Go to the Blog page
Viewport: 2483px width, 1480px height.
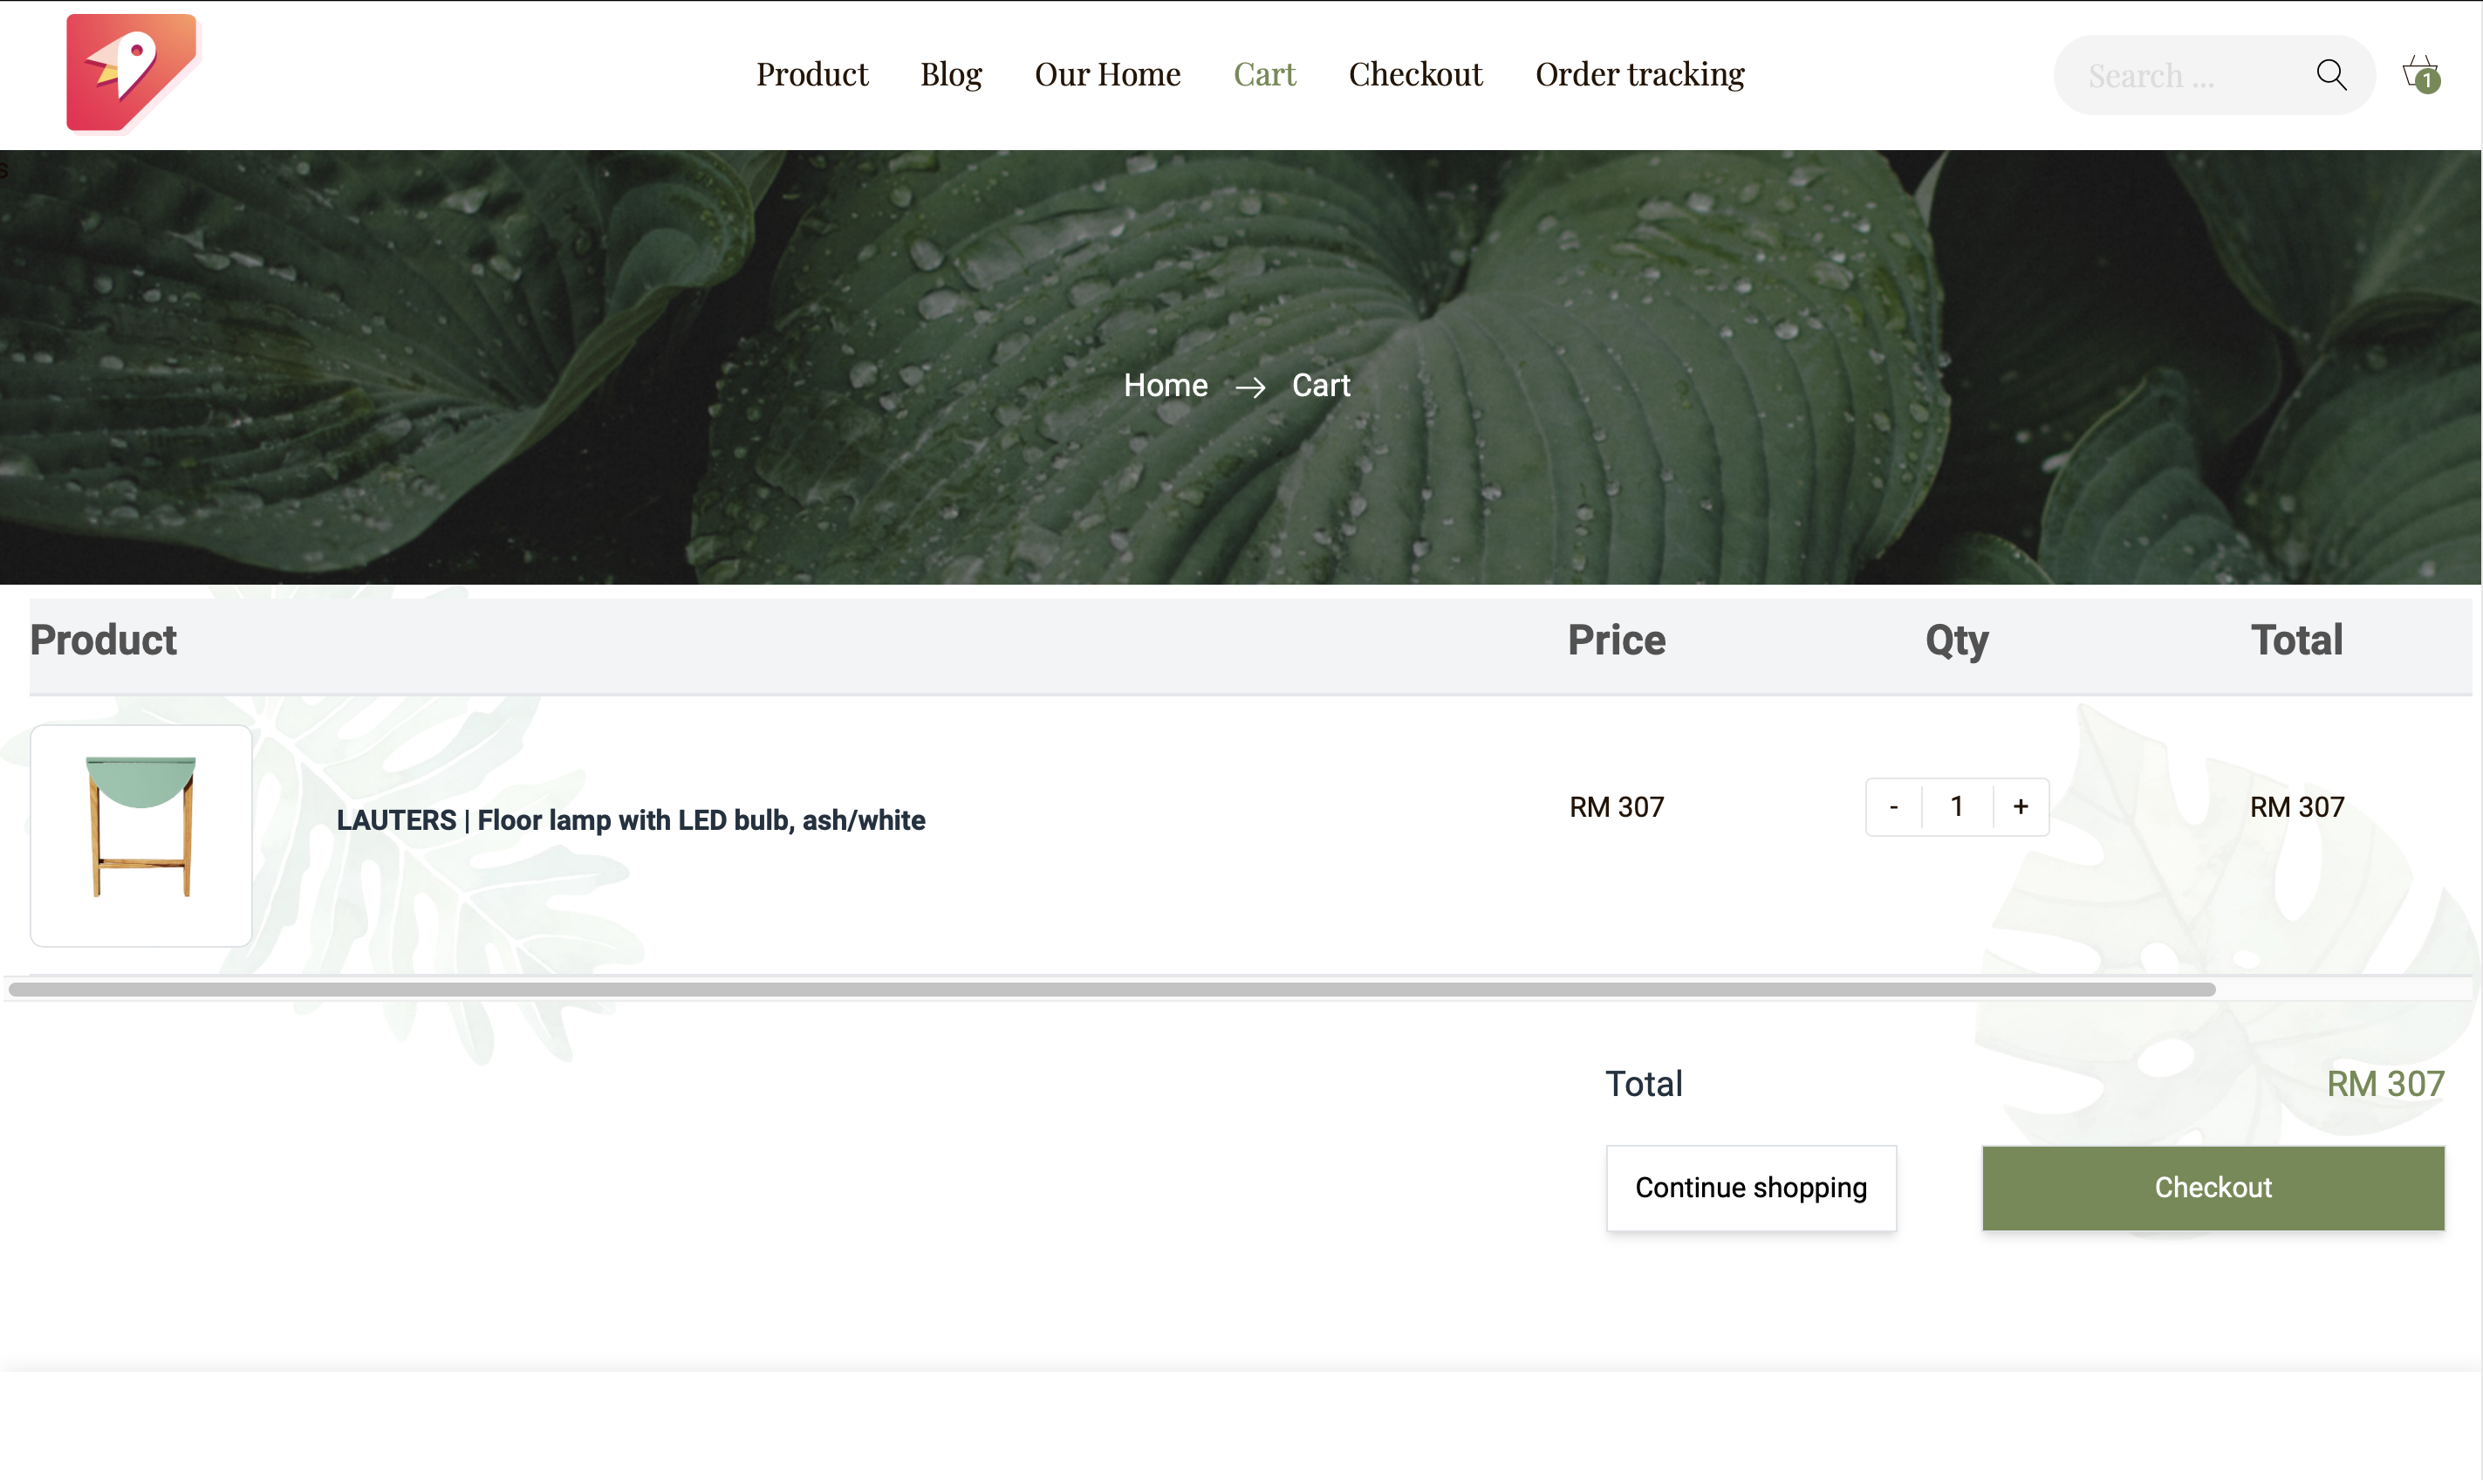point(951,75)
